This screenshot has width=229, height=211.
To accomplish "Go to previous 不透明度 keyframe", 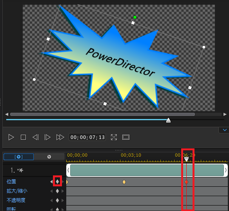I will [x=51, y=200].
